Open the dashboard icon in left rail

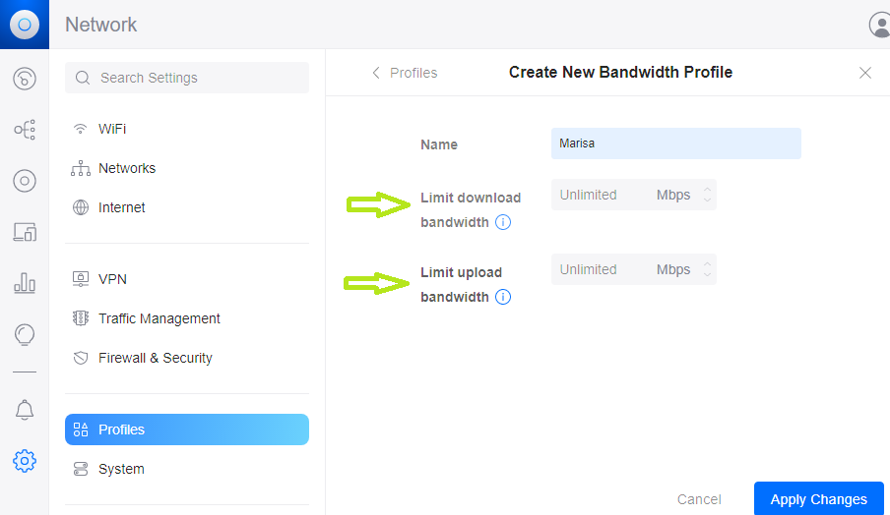point(25,79)
